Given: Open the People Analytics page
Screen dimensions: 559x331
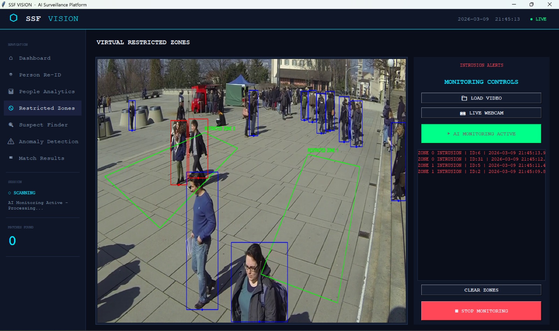Looking at the screenshot, I should 47,91.
